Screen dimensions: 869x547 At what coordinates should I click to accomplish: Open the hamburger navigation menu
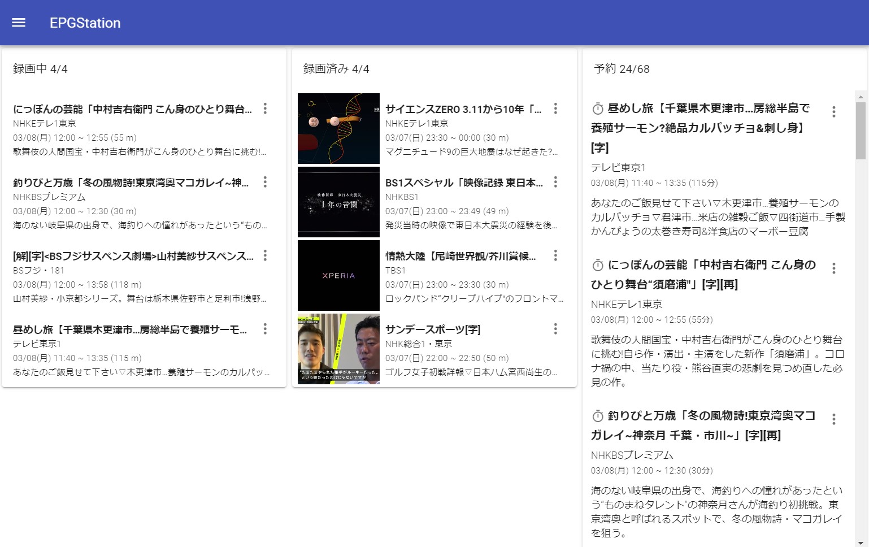click(19, 23)
